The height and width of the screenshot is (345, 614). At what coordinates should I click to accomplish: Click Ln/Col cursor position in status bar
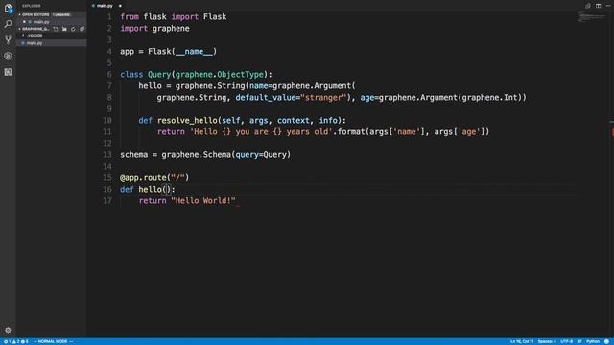point(522,341)
